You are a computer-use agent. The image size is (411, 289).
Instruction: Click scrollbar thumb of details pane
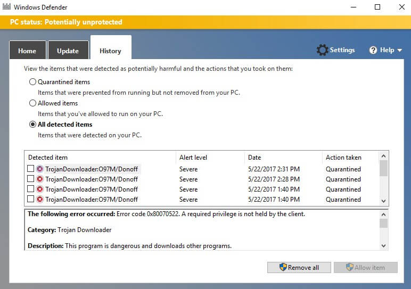point(383,223)
